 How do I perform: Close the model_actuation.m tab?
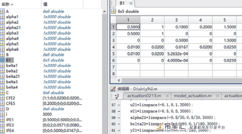tap(218, 96)
